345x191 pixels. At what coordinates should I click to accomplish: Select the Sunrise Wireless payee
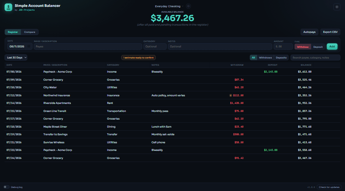coord(54,142)
